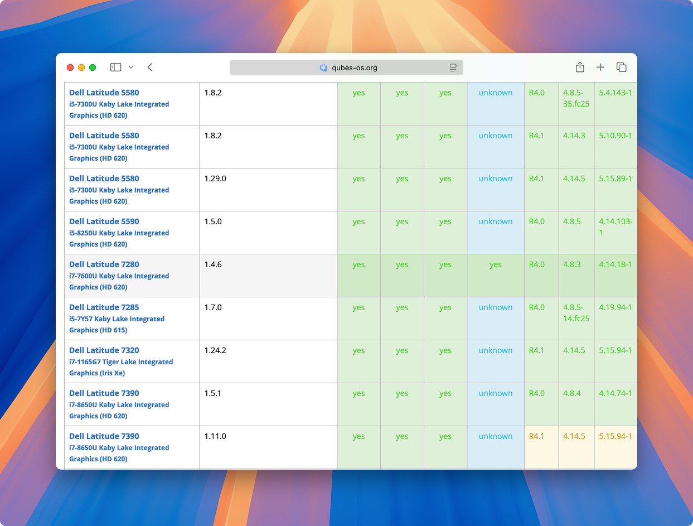Viewport: 693px width, 526px height.
Task: Open the sidebar options dropdown chevron
Action: [x=131, y=67]
